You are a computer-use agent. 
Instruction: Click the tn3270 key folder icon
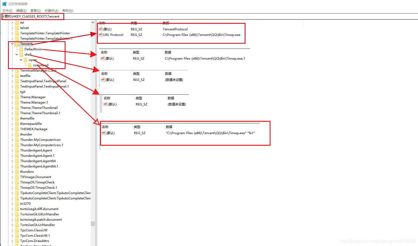click(17, 204)
